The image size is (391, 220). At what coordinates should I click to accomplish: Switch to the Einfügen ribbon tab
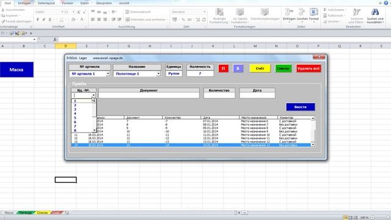[x=24, y=3]
